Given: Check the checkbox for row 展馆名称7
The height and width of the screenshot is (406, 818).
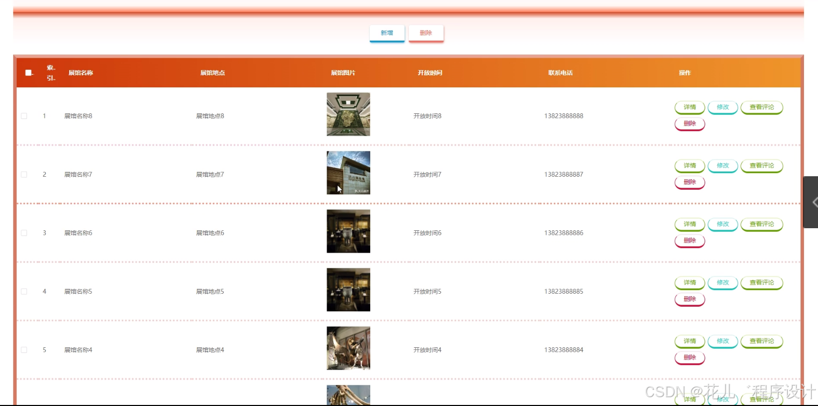Looking at the screenshot, I should click(x=24, y=175).
